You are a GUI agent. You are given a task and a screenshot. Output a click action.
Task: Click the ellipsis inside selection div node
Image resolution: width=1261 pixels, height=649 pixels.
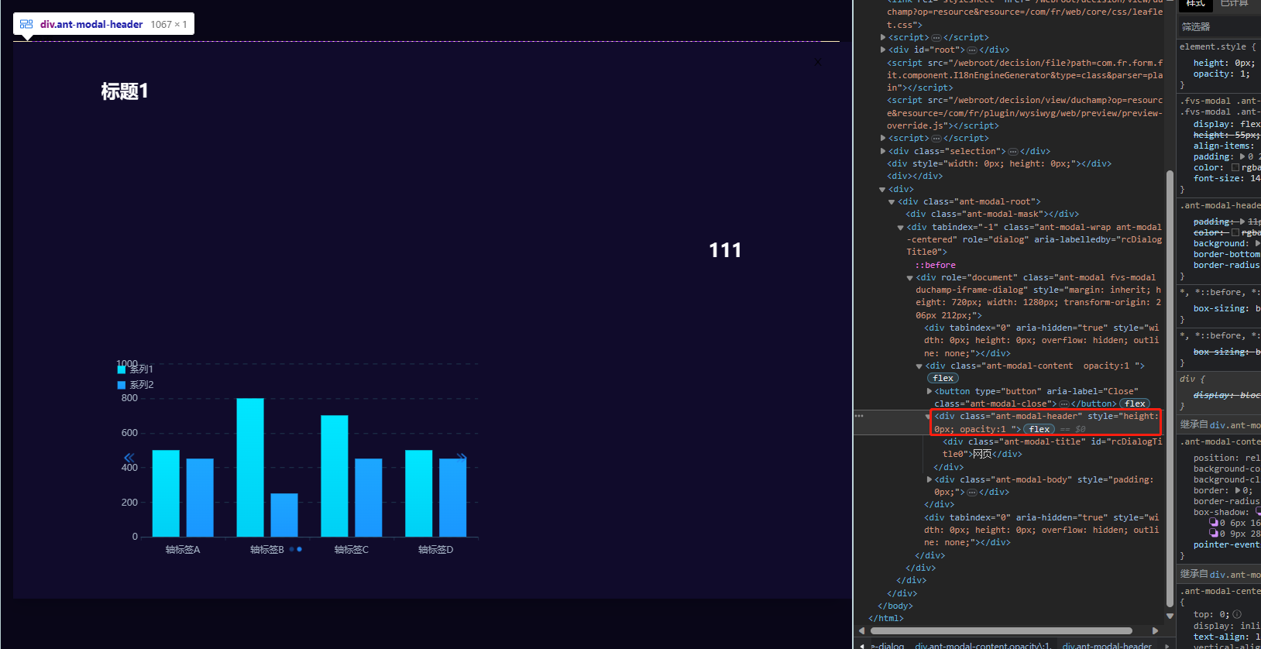pyautogui.click(x=1012, y=152)
